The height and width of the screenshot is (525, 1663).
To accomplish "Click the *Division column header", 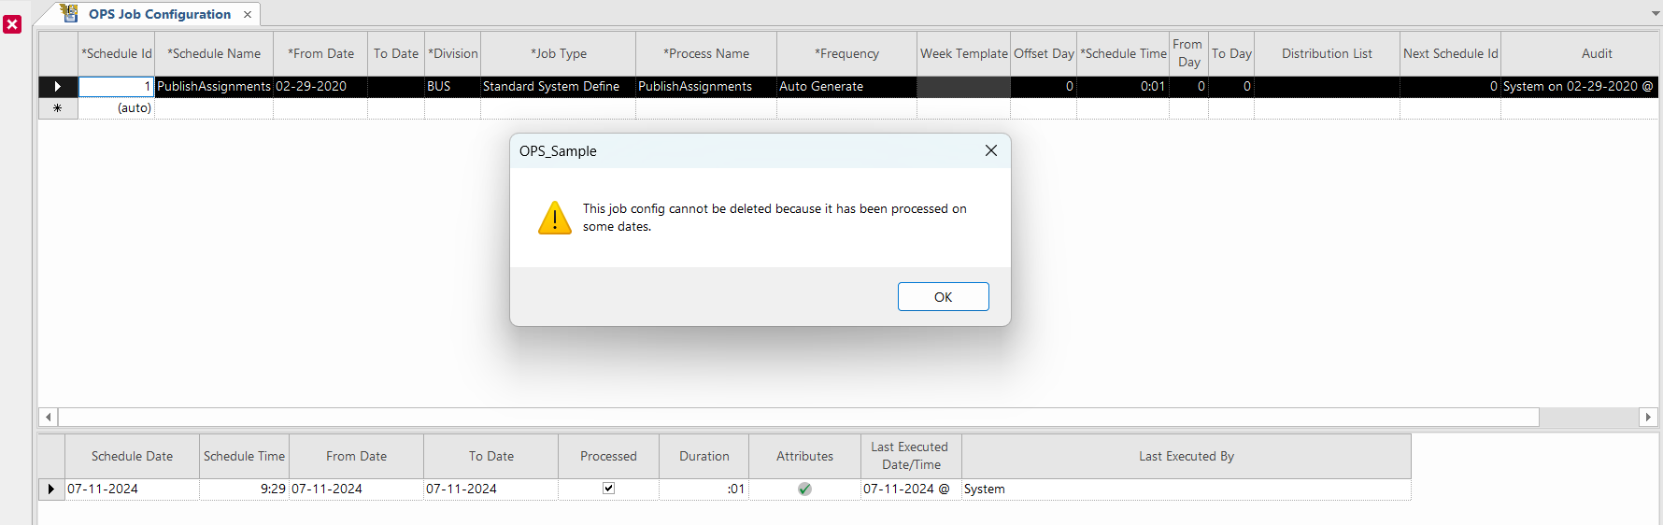I will click(x=453, y=53).
